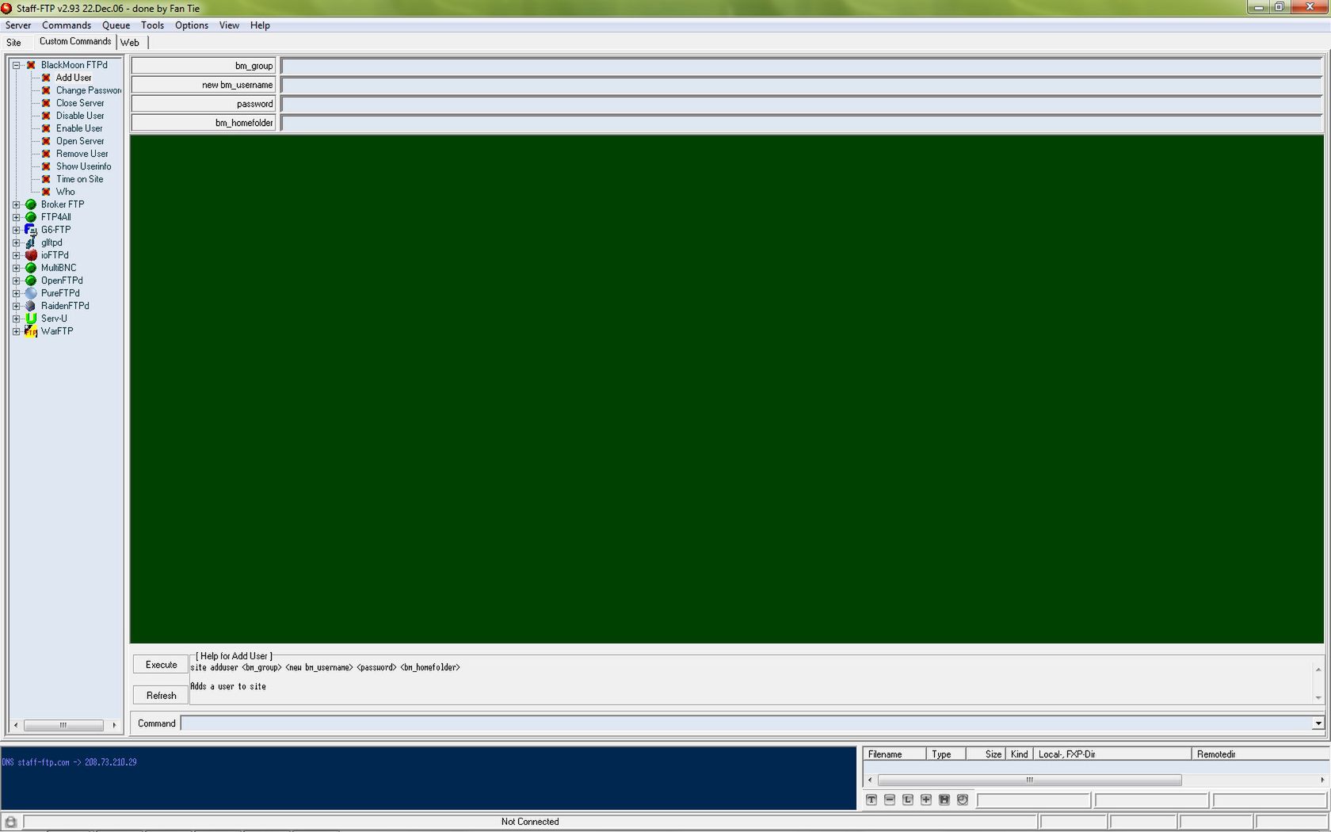
Task: Select Change Password command in tree
Action: (88, 90)
